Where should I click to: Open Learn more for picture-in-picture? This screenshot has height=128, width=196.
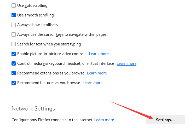pyautogui.click(x=99, y=54)
